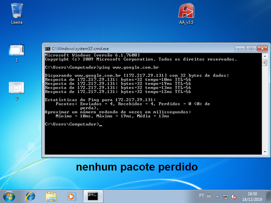Select desktop file named 1
271x203 pixels.
click(17, 53)
